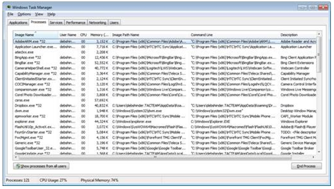Select the CameraHelperShell.exe *32 process
334x189 pixels.
(x=165, y=68)
